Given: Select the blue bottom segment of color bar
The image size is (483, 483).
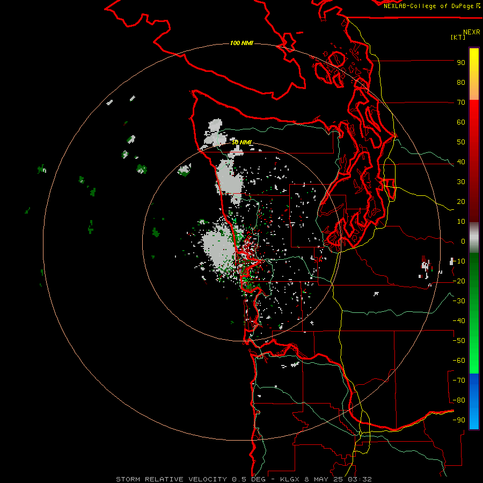Looking at the screenshot, I should point(474,401).
